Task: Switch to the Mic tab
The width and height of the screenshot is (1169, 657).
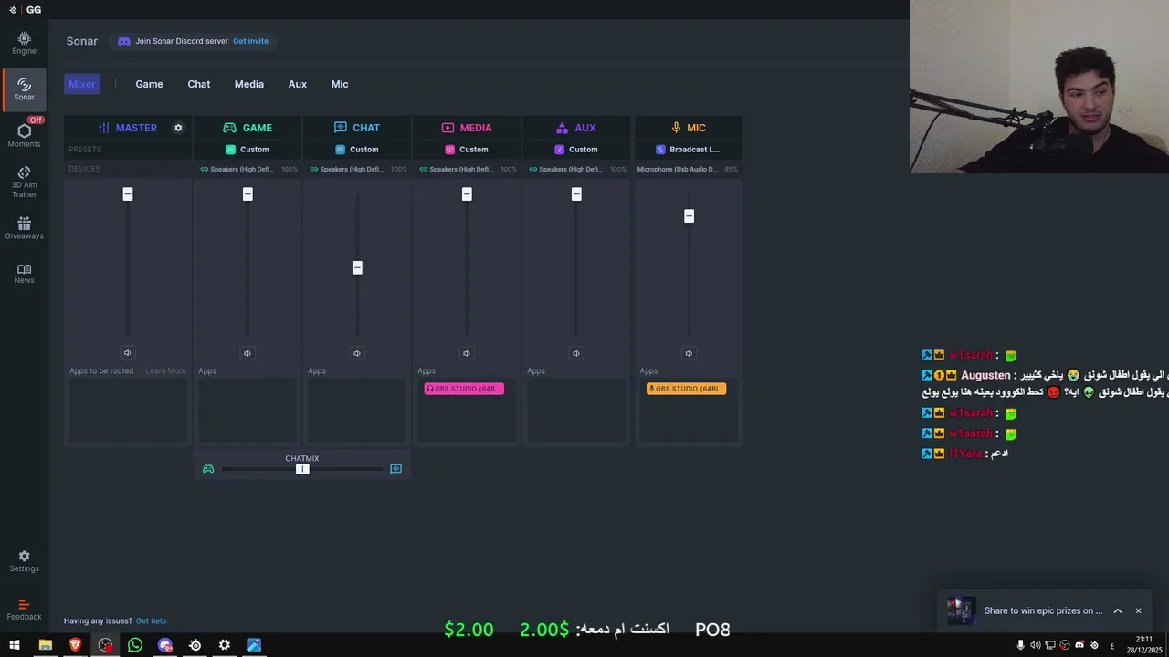Action: (340, 84)
